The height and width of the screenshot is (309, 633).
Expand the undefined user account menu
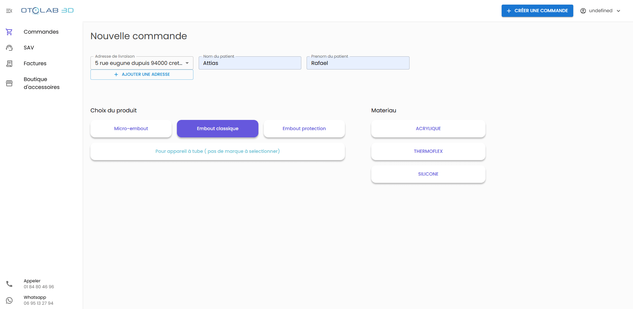(x=600, y=11)
